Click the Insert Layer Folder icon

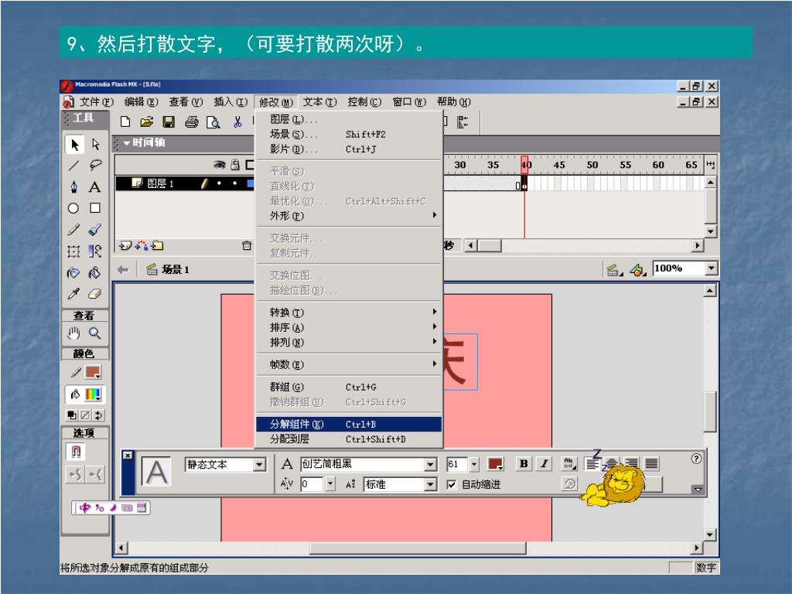[x=158, y=246]
